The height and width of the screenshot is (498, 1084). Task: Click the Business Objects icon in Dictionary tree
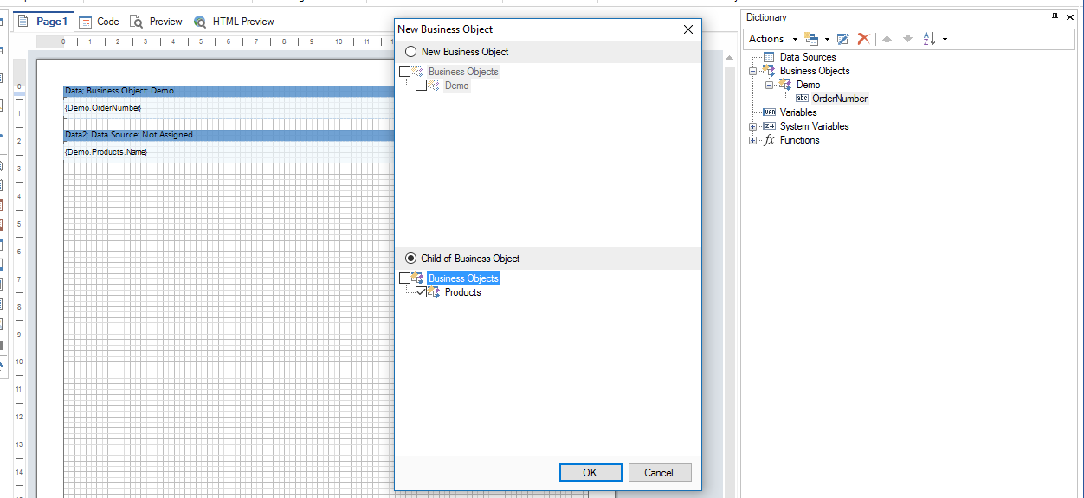(769, 71)
